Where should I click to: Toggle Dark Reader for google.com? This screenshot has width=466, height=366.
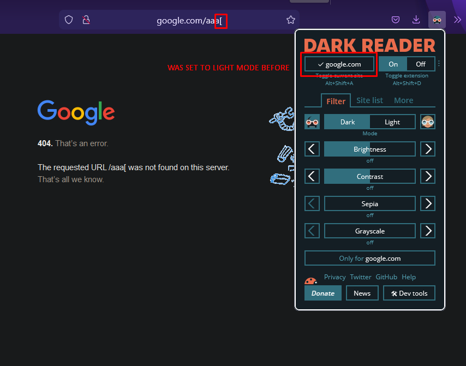coord(339,64)
